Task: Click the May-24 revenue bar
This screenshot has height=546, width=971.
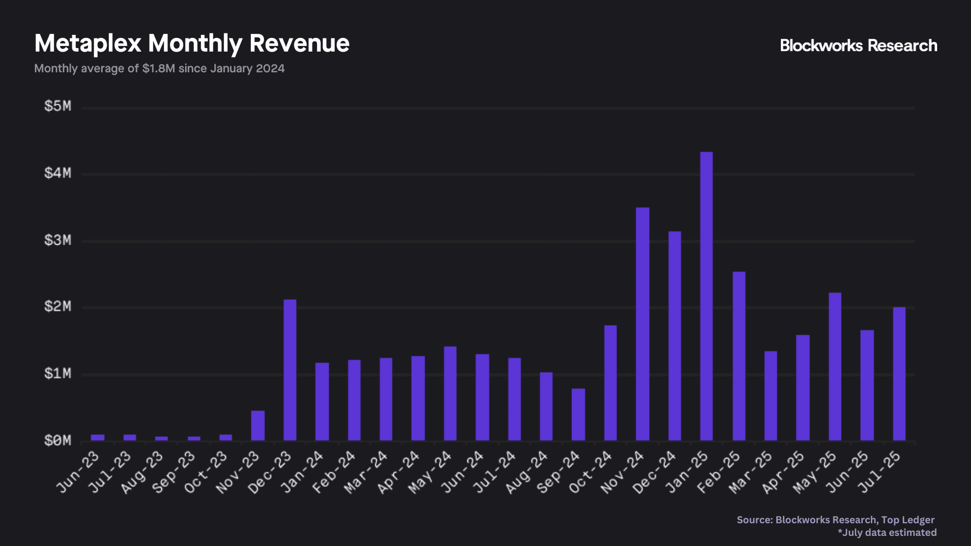Action: (x=451, y=394)
